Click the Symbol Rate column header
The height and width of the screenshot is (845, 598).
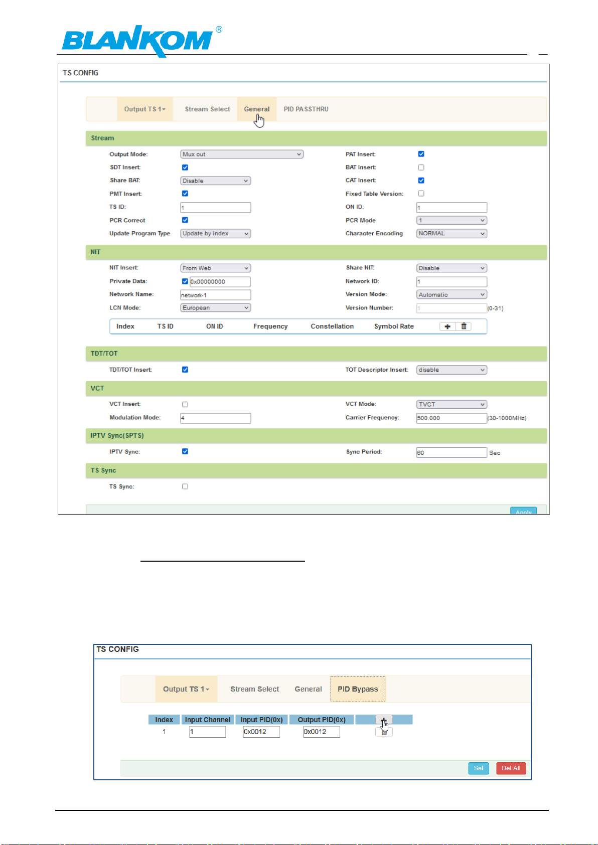394,326
